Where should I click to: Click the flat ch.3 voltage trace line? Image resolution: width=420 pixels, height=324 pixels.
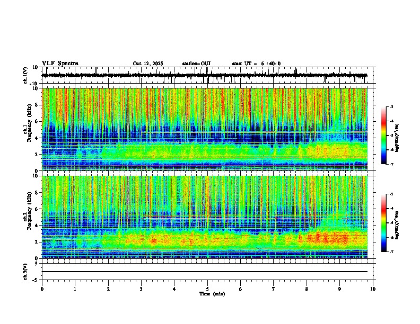pos(204,272)
